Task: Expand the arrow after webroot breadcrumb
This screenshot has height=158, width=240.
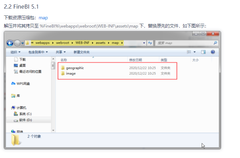Action: point(72,43)
